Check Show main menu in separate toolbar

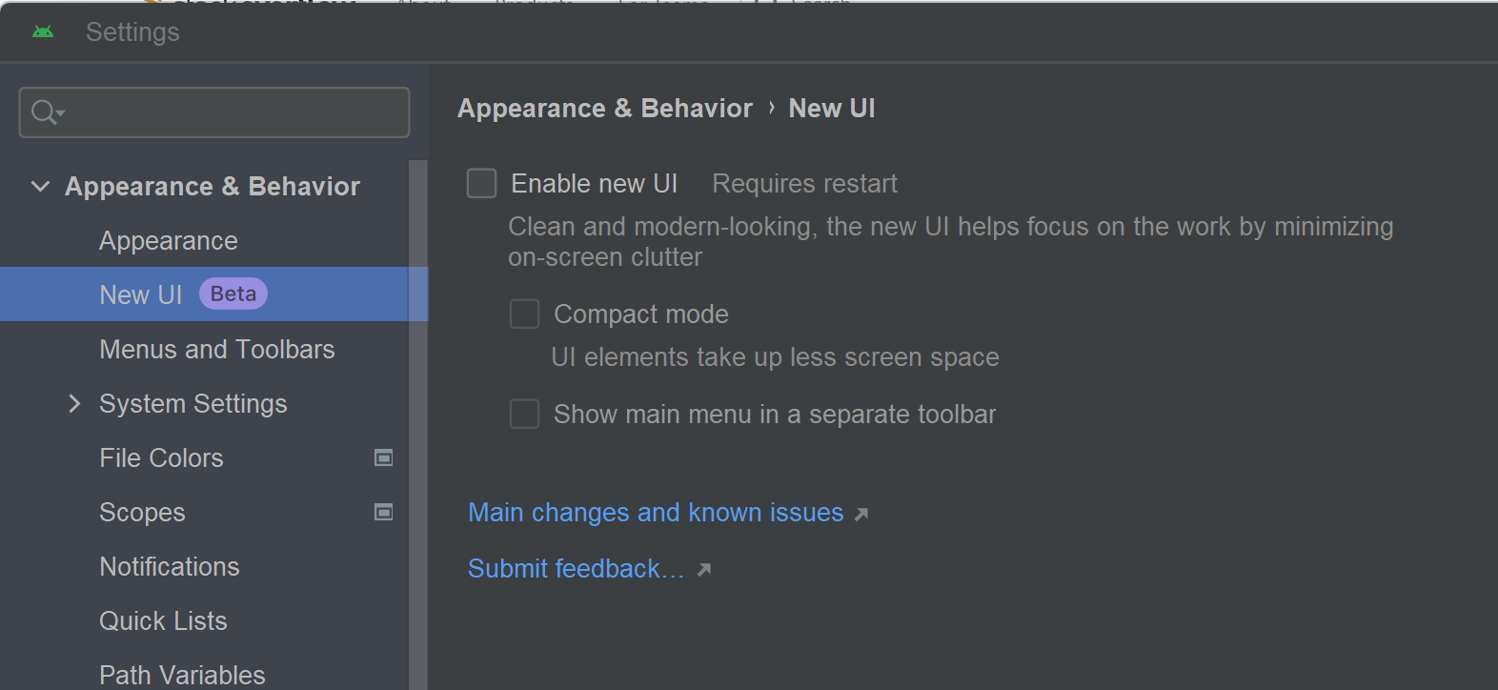point(524,415)
